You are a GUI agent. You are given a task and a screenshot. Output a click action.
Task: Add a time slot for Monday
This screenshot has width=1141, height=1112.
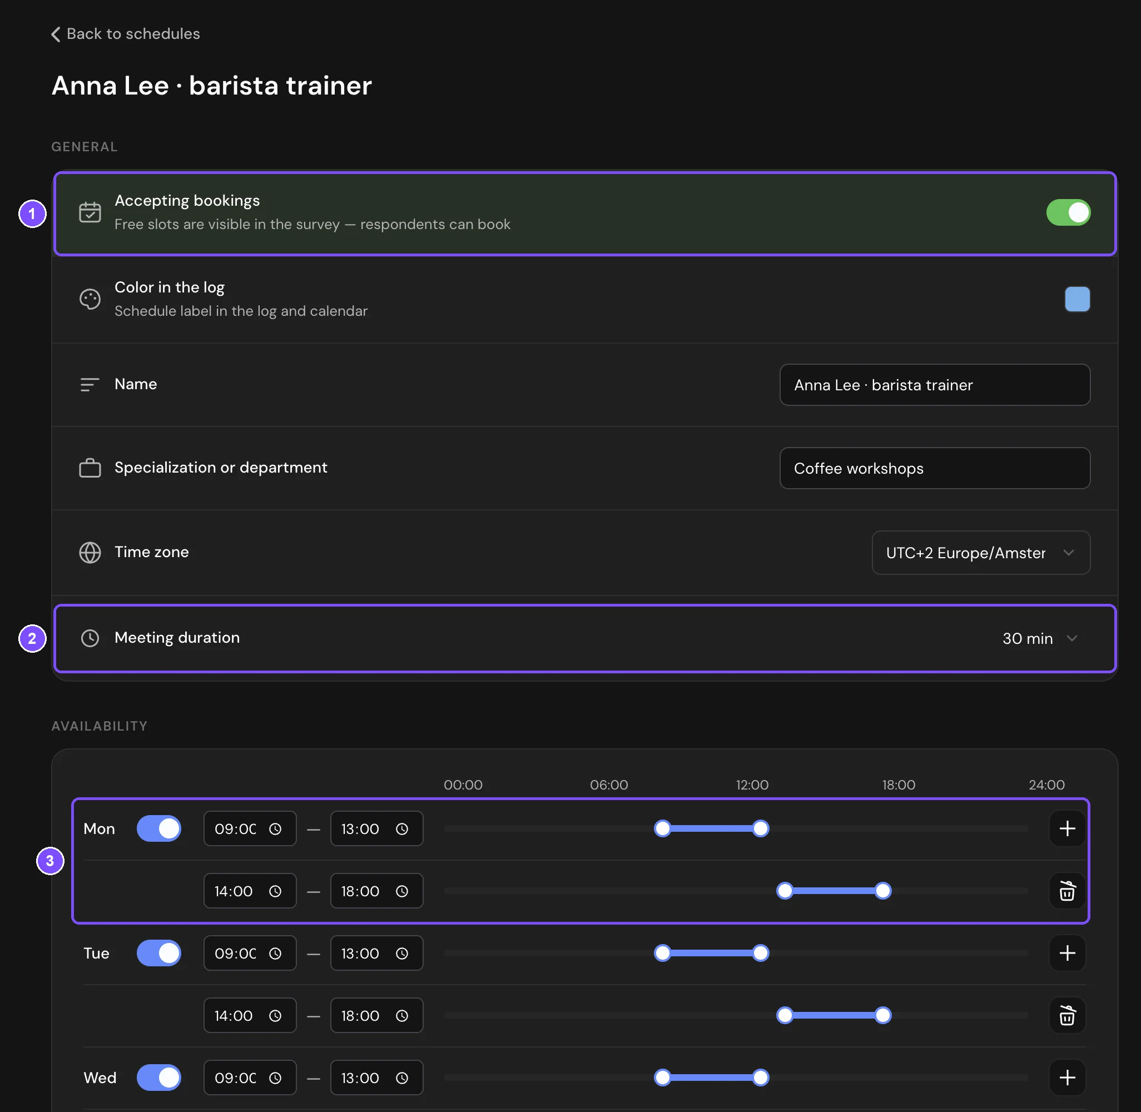[x=1067, y=828]
